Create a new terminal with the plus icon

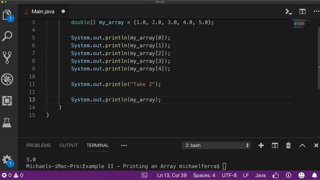click(261, 145)
